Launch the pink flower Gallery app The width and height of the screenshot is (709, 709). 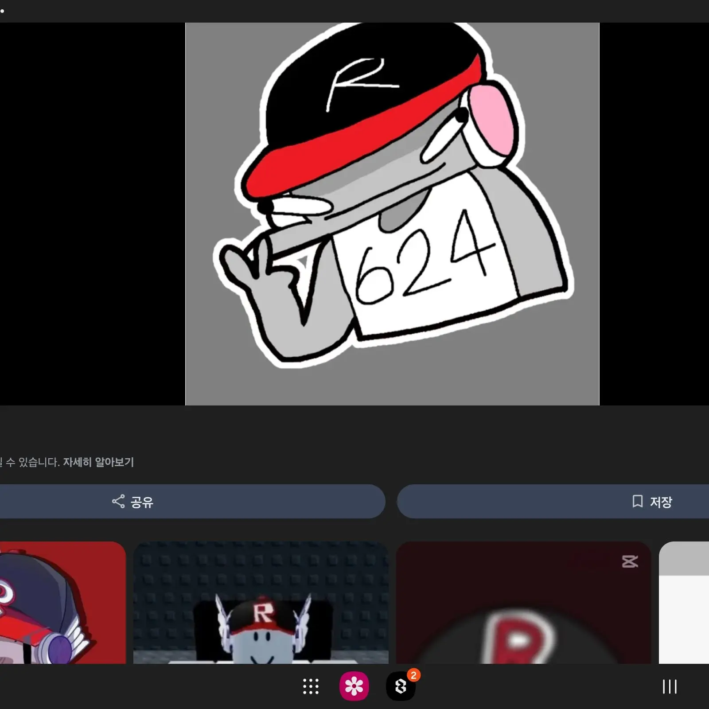pos(354,686)
